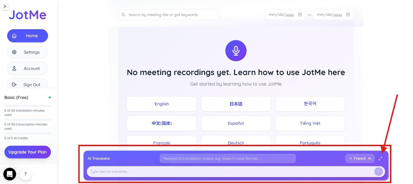Click the meeting search field

coord(169,15)
